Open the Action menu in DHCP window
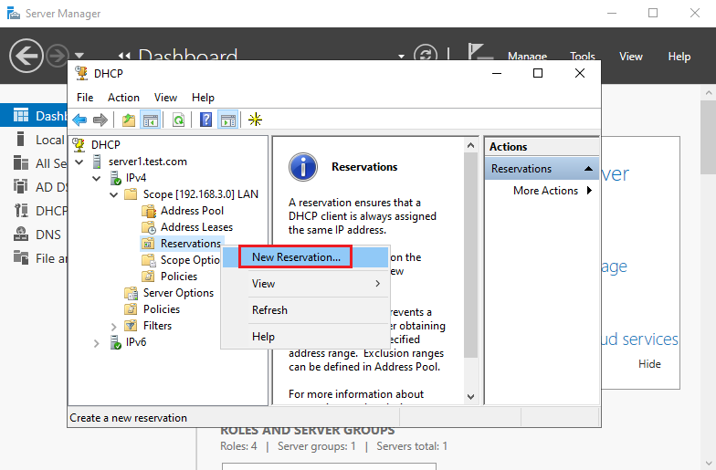Viewport: 716px width, 470px height. [x=123, y=98]
